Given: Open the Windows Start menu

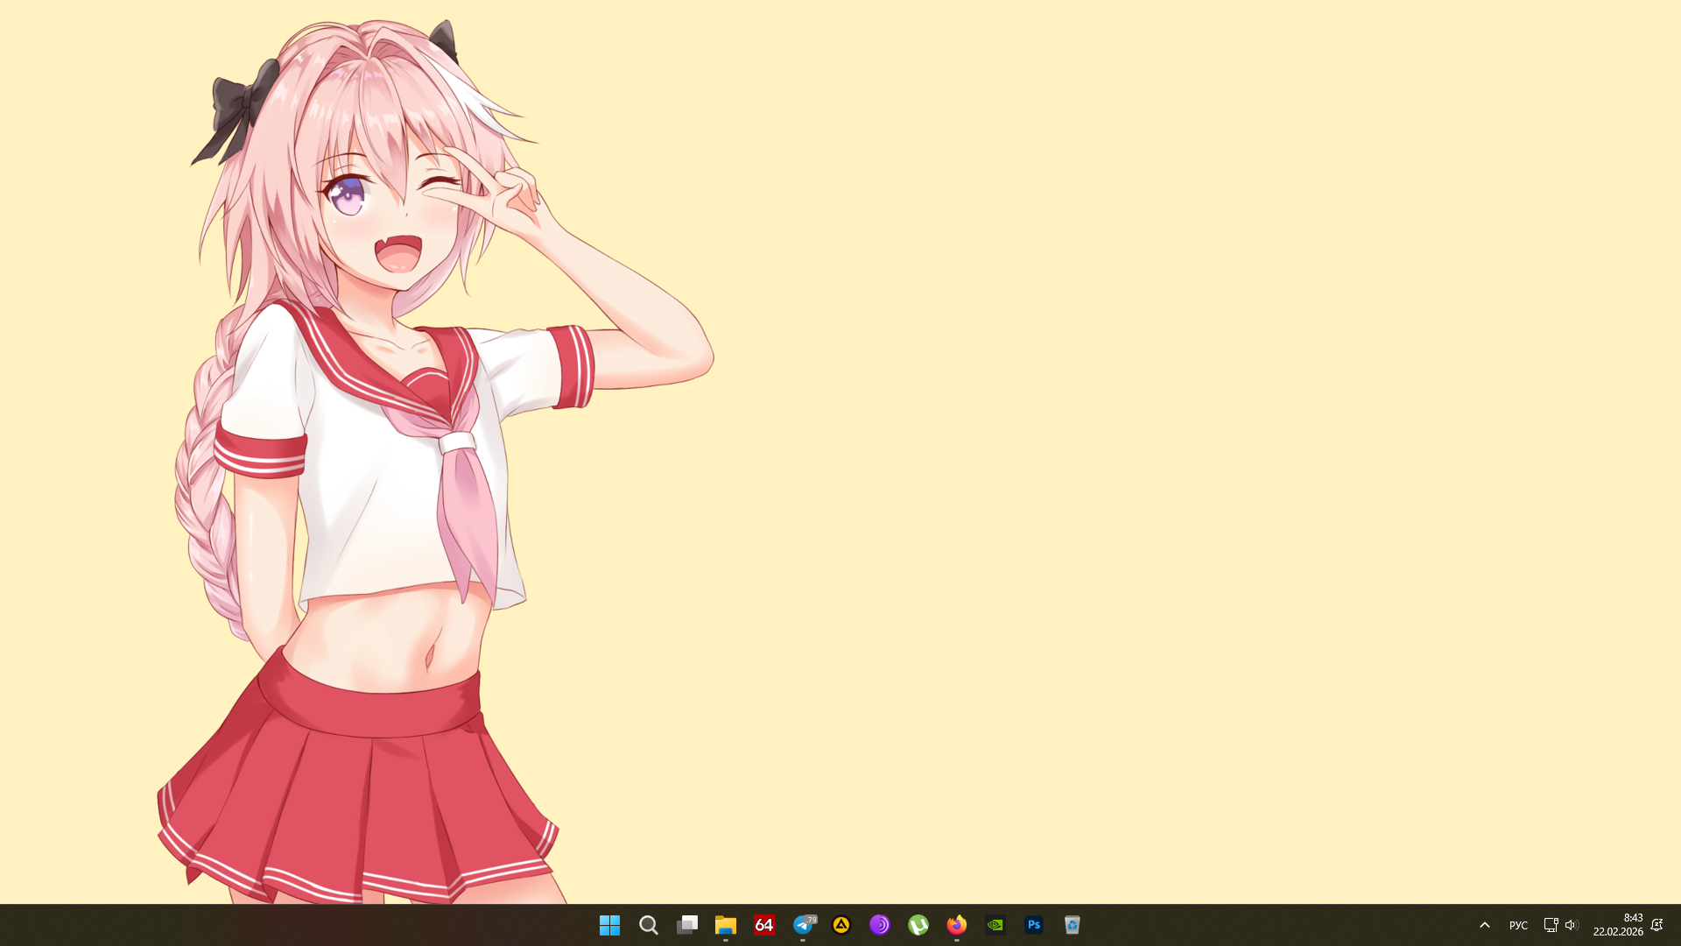Looking at the screenshot, I should point(609,925).
